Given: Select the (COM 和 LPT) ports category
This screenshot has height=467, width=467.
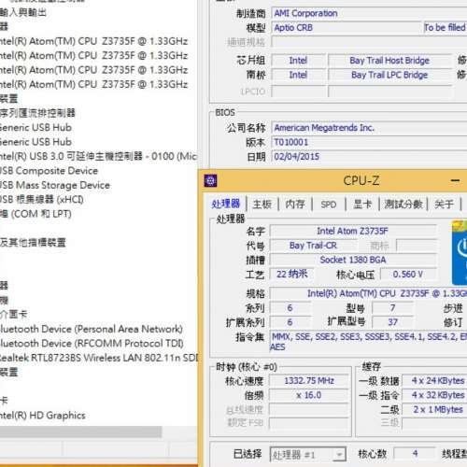Looking at the screenshot, I should [x=35, y=214].
